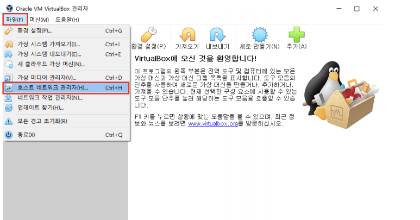Image resolution: width=420 pixels, height=220 pixels.
Task: Open 네트워크 작업 관리자(N)... entry
Action: coord(66,98)
